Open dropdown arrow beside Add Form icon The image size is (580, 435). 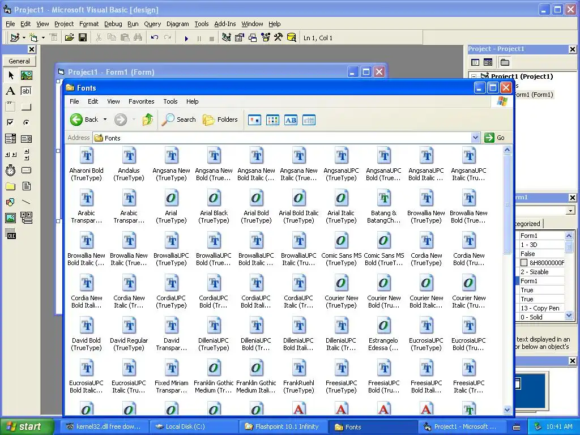43,38
